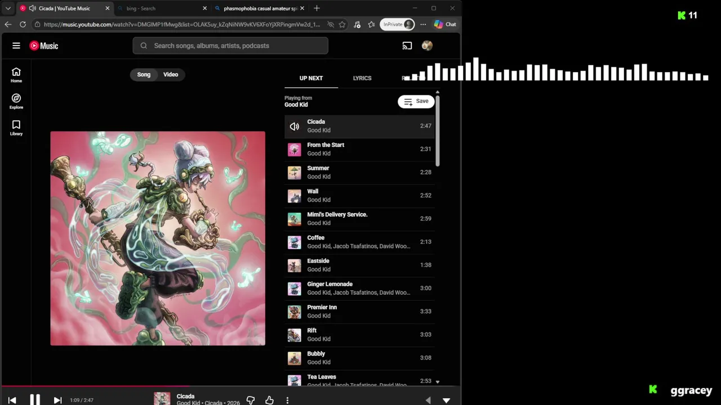721x405 pixels.
Task: Click the browser address bar URL
Action: tap(181, 24)
